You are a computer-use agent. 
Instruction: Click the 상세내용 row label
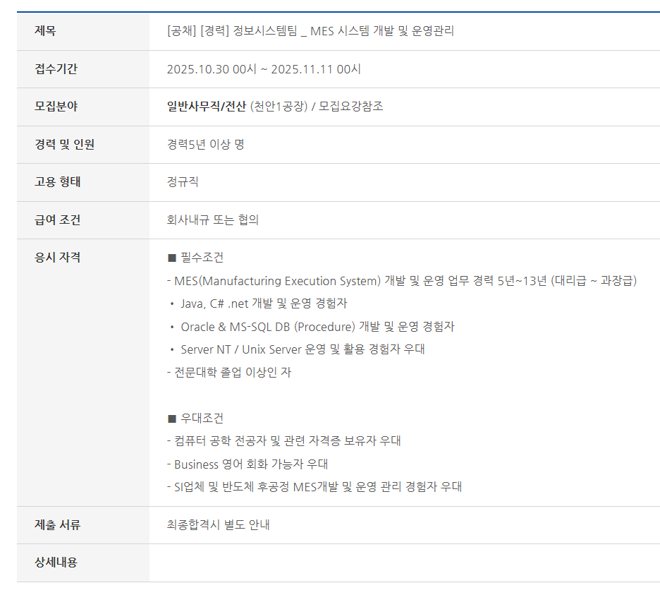tap(56, 563)
